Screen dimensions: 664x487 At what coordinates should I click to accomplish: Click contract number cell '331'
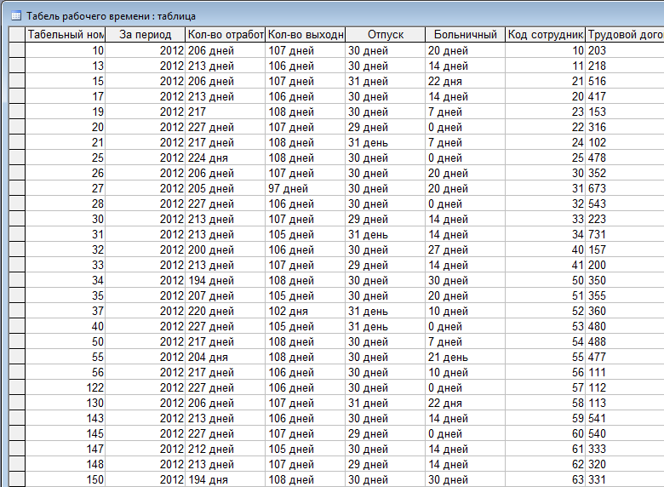625,480
